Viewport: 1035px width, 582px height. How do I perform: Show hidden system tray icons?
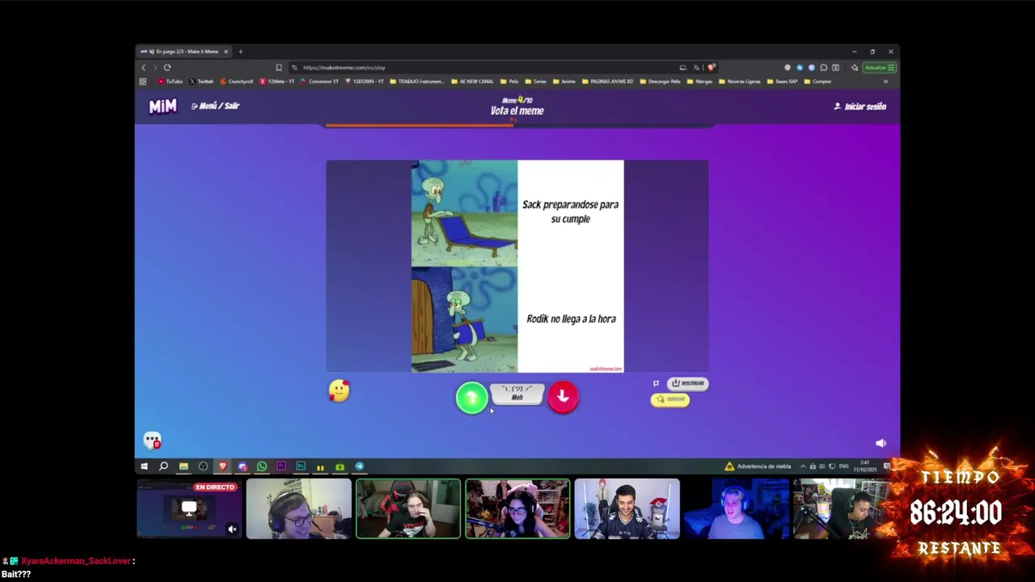803,466
